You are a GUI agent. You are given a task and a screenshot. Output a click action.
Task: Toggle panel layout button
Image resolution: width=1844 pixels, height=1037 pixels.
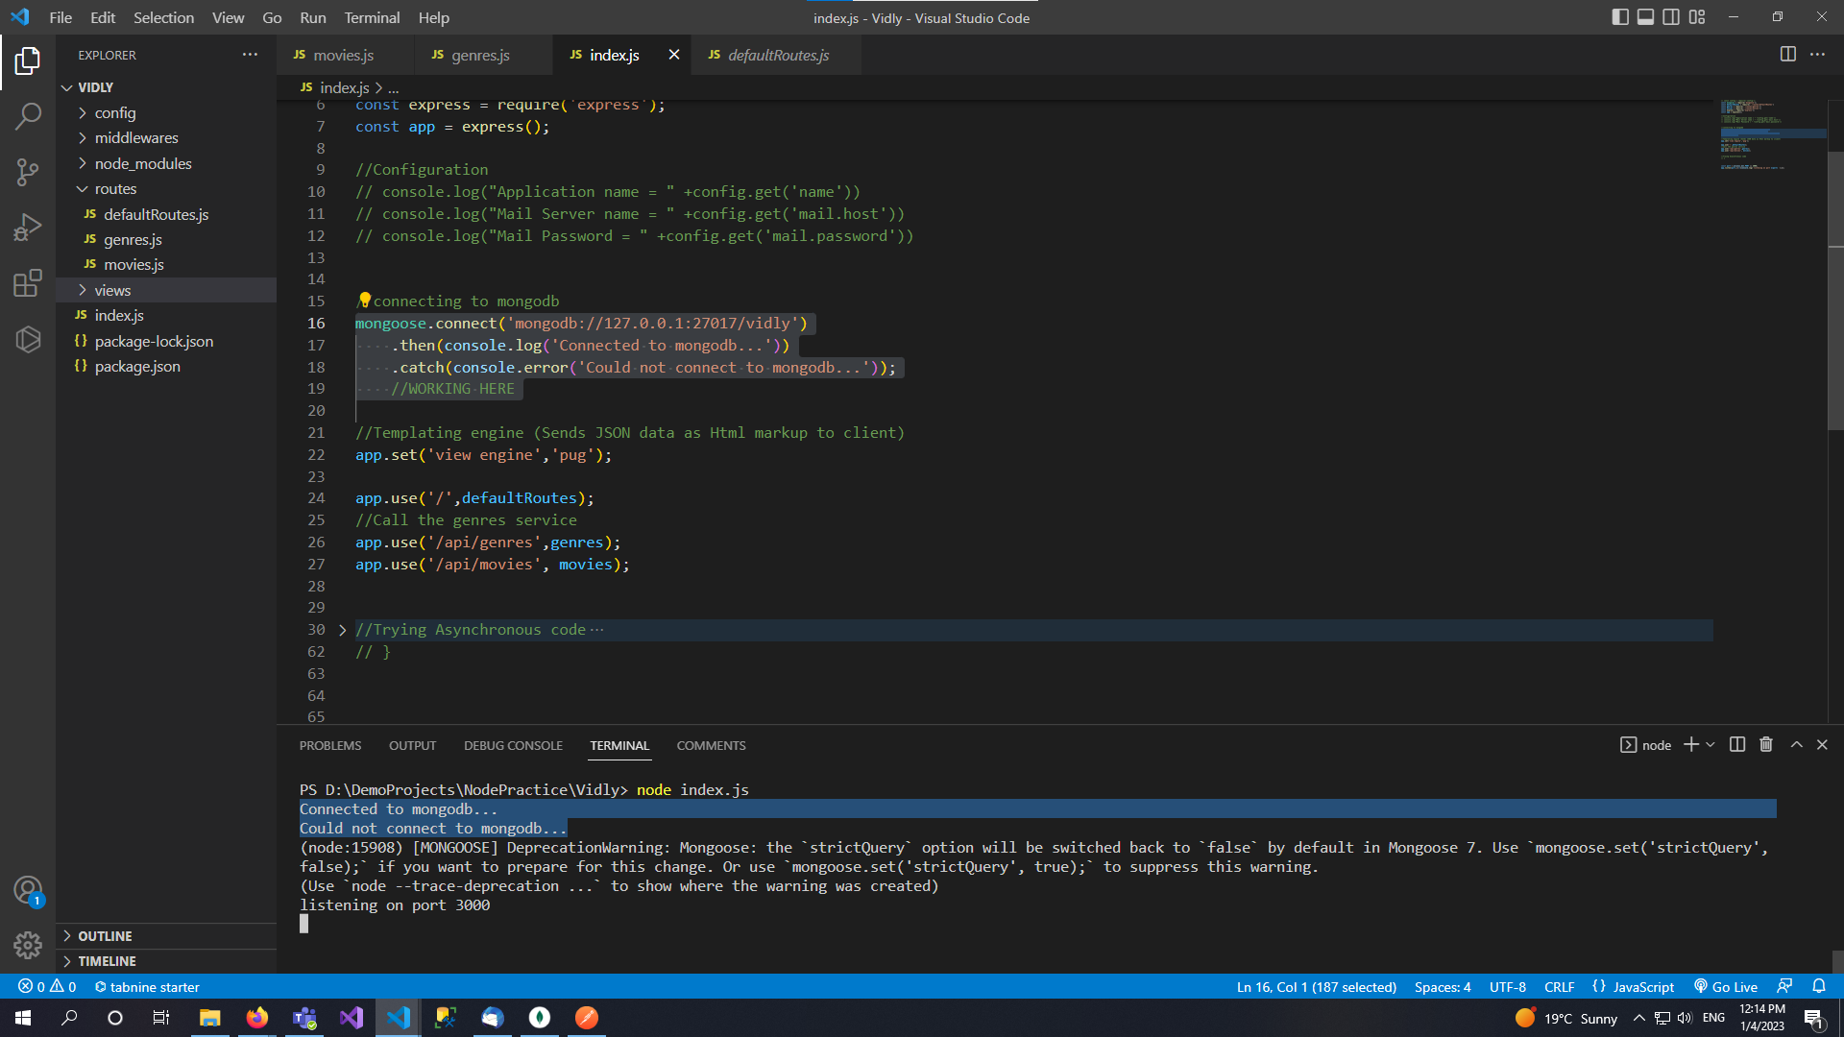pyautogui.click(x=1645, y=17)
